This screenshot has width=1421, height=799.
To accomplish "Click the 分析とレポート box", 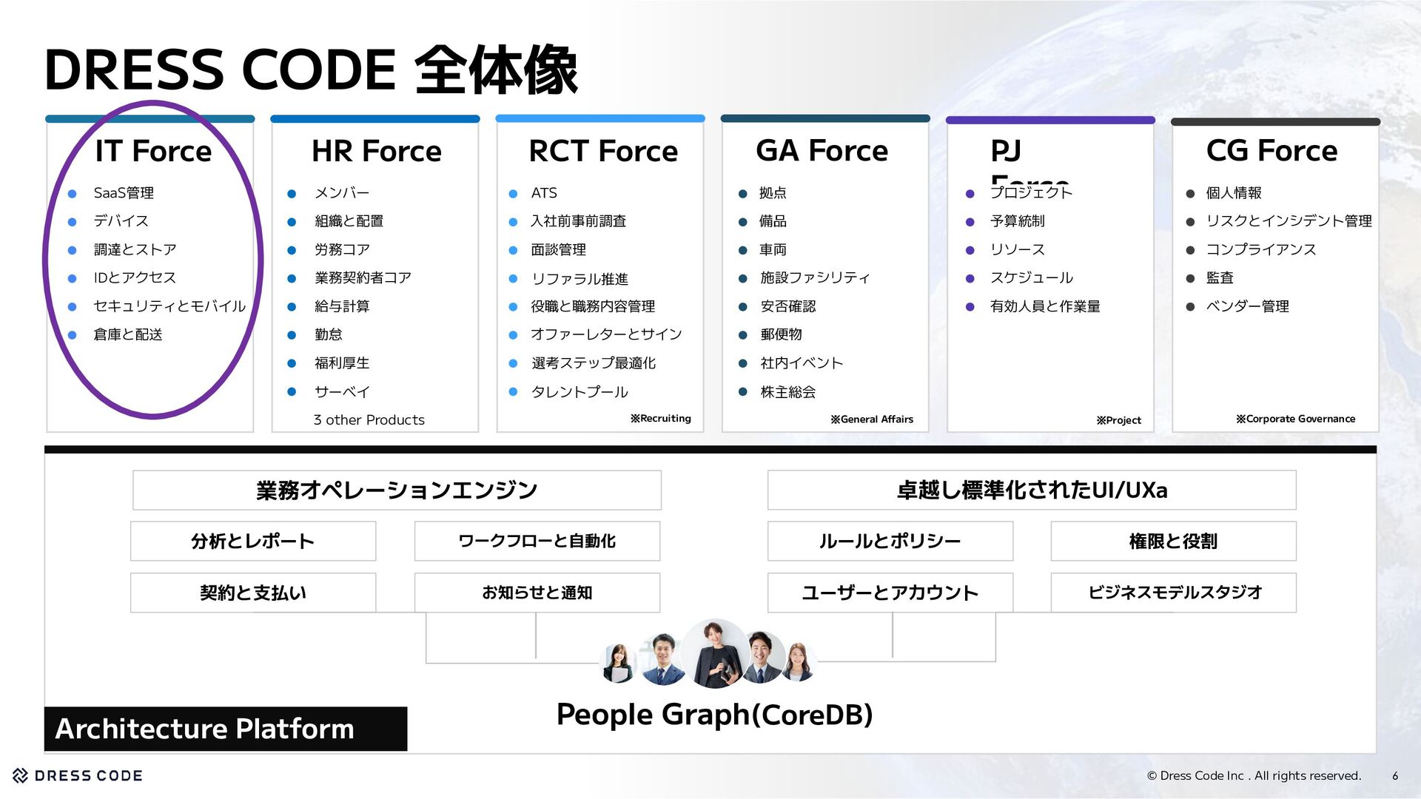I will click(253, 541).
